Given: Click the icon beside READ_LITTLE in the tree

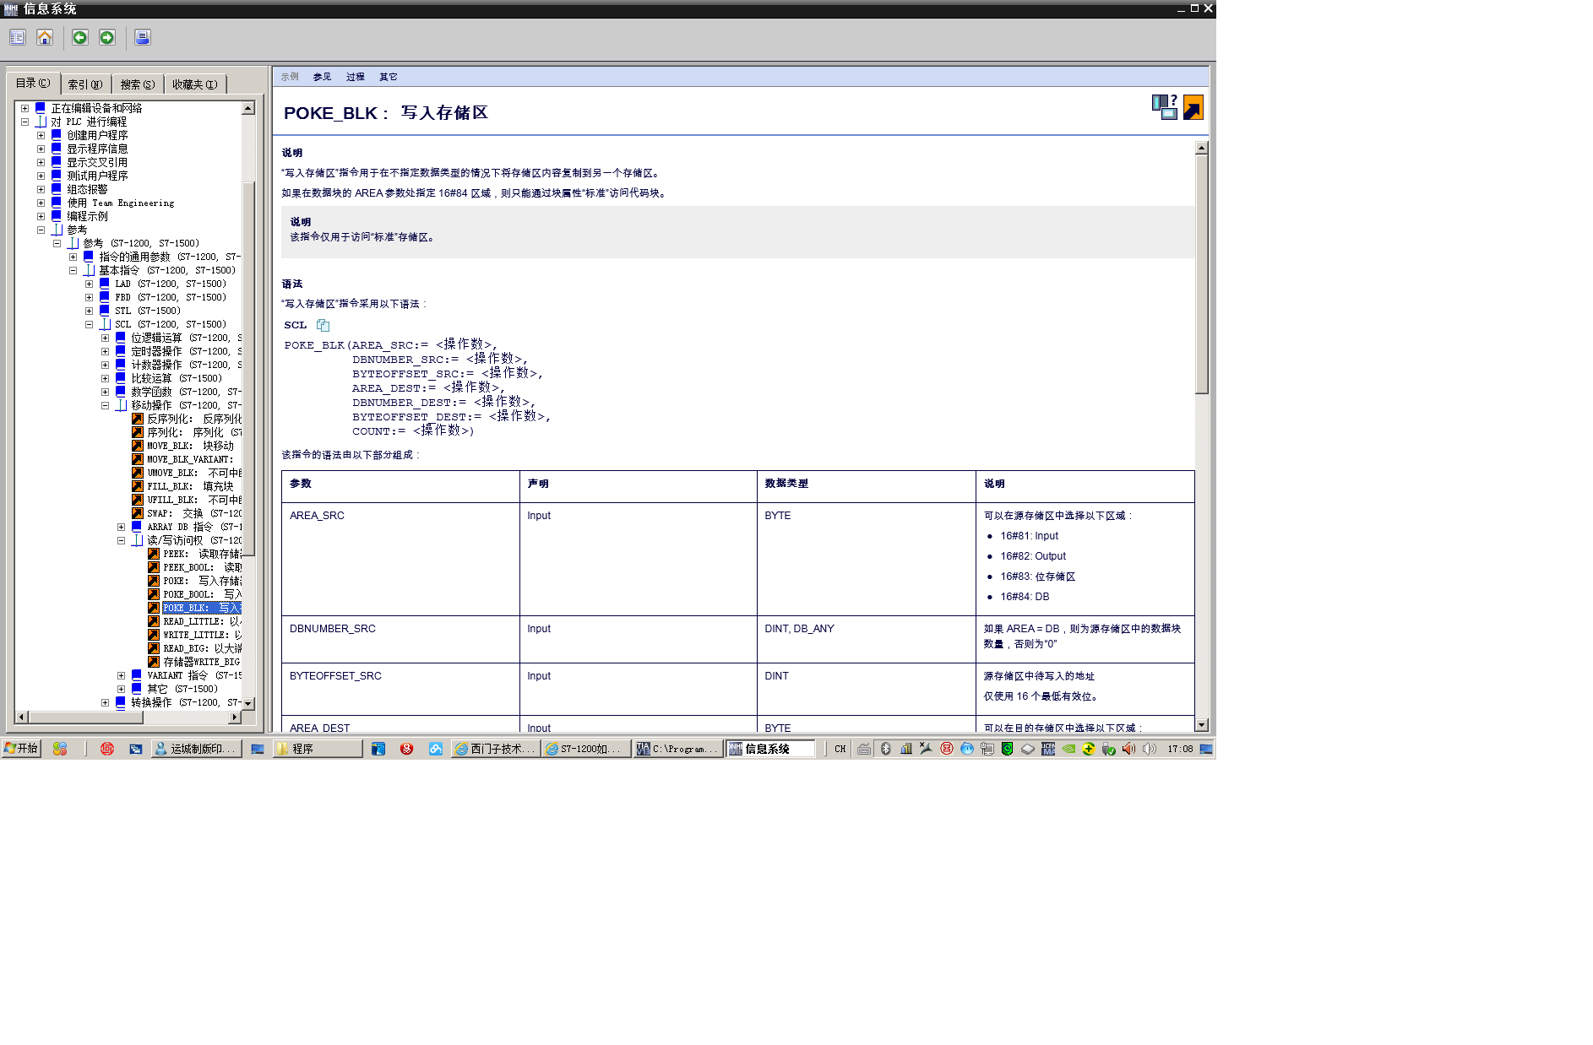Looking at the screenshot, I should (154, 621).
